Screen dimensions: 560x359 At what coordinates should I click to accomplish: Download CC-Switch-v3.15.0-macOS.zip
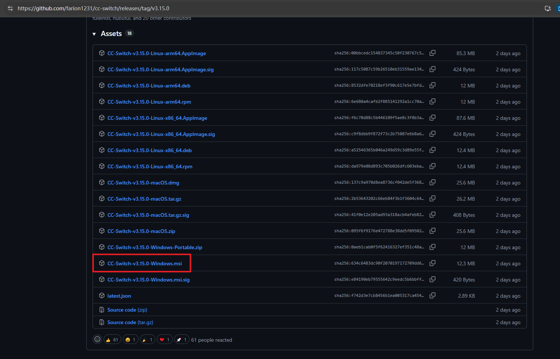pyautogui.click(x=141, y=231)
